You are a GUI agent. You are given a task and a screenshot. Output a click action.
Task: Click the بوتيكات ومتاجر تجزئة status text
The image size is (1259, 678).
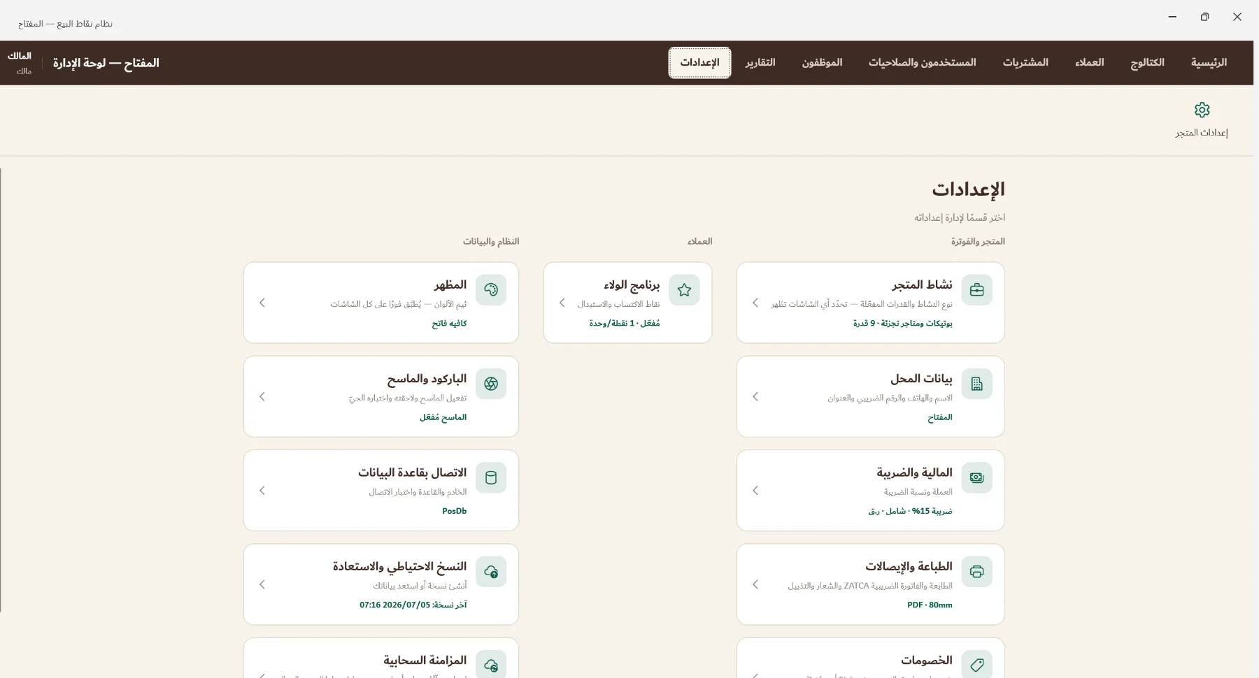point(902,324)
